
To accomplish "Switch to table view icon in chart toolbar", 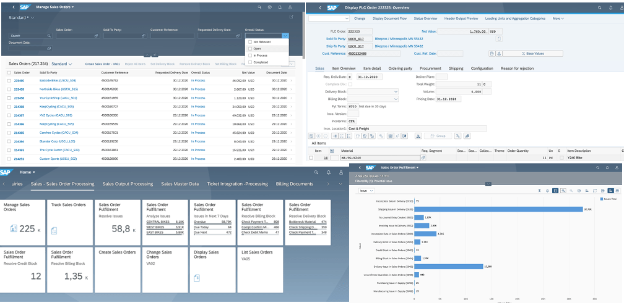I will pos(617,191).
